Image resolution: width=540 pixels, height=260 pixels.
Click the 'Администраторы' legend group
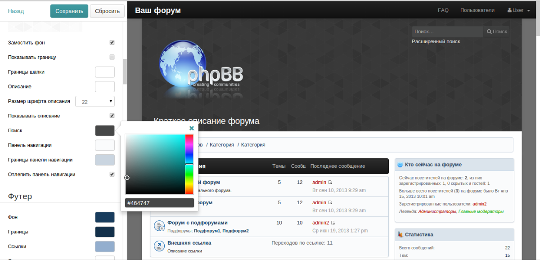click(437, 211)
